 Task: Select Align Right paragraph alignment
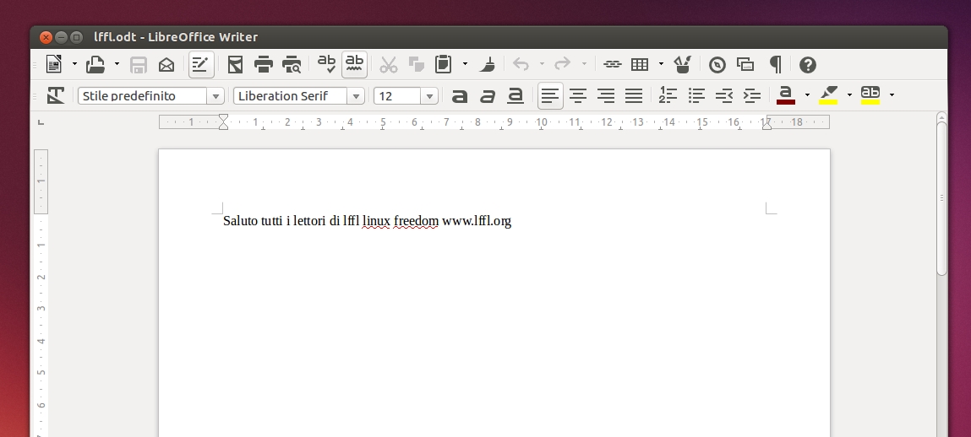(606, 96)
